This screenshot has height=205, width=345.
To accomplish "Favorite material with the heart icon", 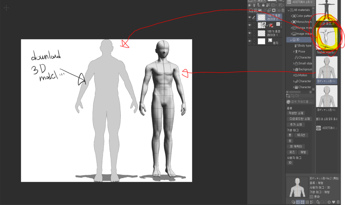I will pyautogui.click(x=333, y=202).
